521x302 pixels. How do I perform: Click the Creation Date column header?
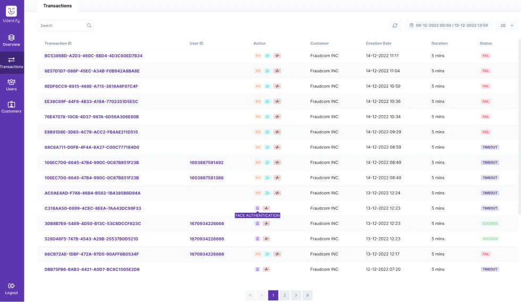(379, 44)
